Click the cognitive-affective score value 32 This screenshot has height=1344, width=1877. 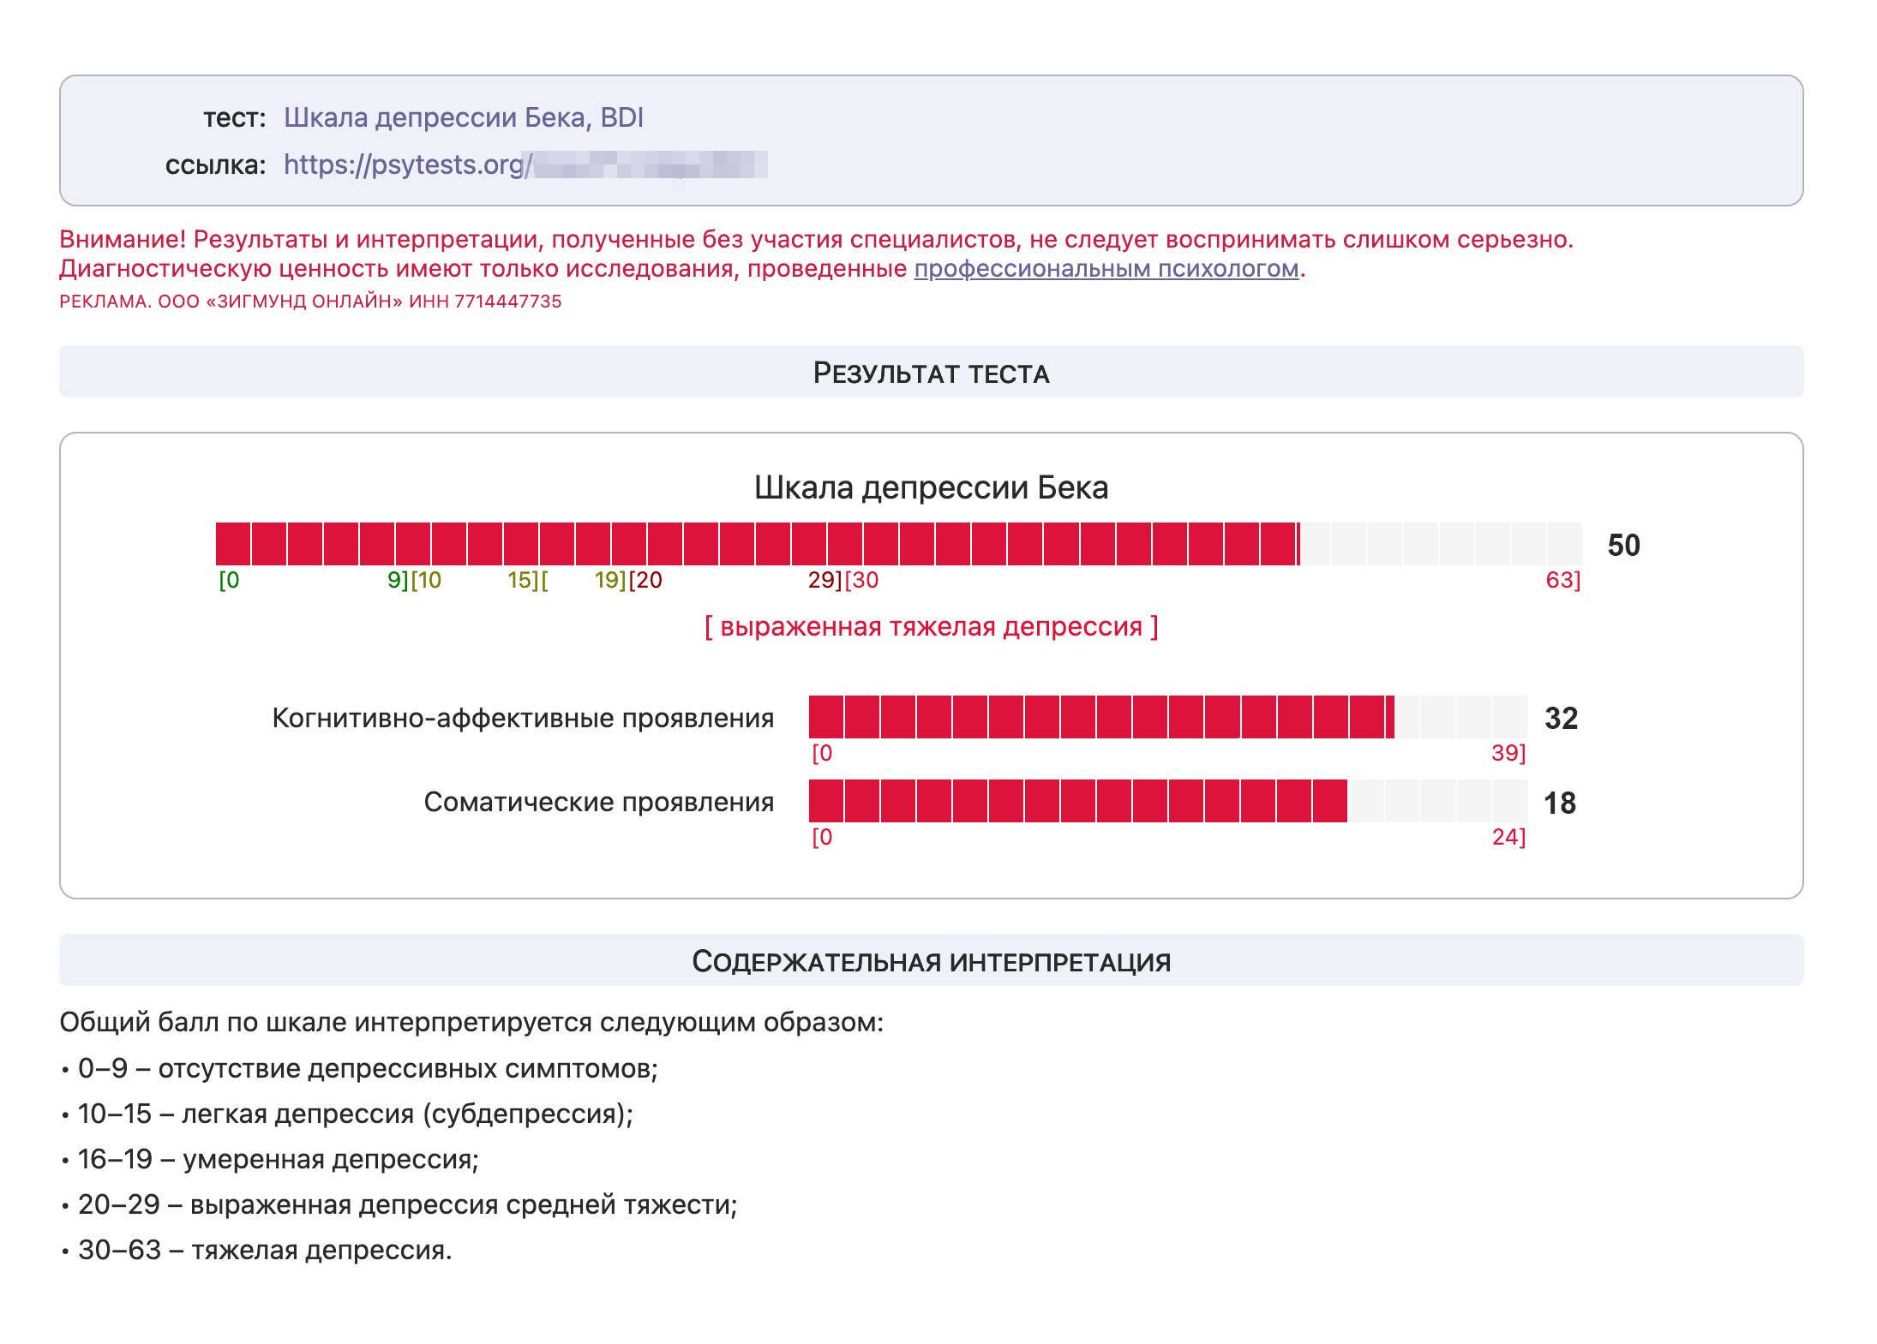click(x=1561, y=719)
